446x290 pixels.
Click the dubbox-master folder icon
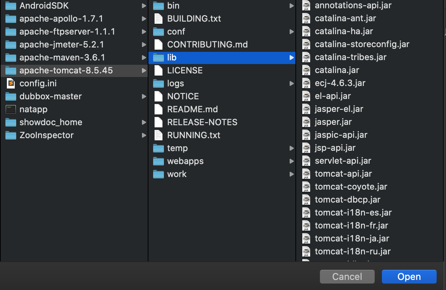click(11, 96)
